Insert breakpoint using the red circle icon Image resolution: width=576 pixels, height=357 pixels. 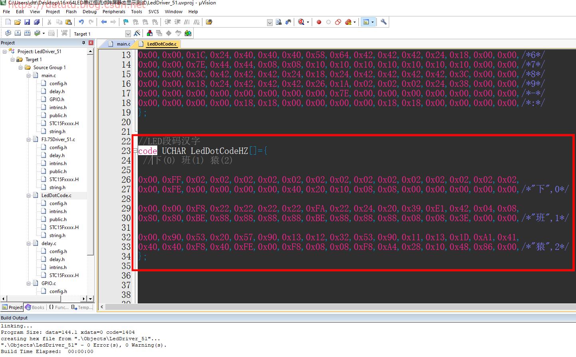(x=319, y=22)
